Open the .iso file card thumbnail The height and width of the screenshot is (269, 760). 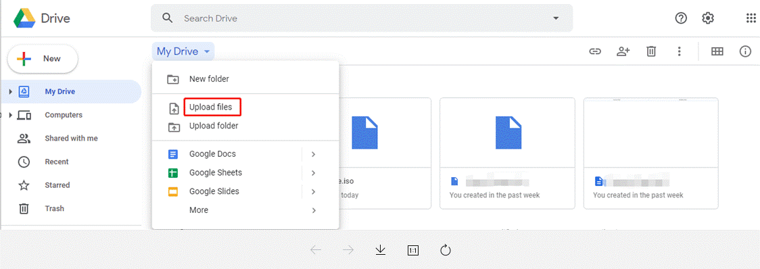pos(364,132)
